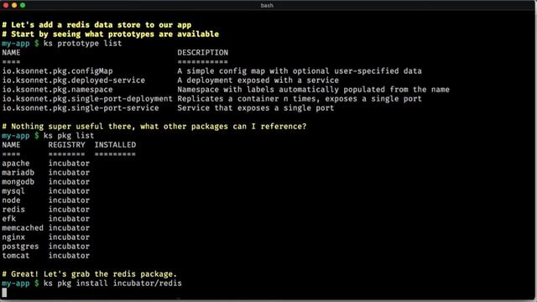Click the 'mysql' package name
This screenshot has width=537, height=302.
(13, 191)
